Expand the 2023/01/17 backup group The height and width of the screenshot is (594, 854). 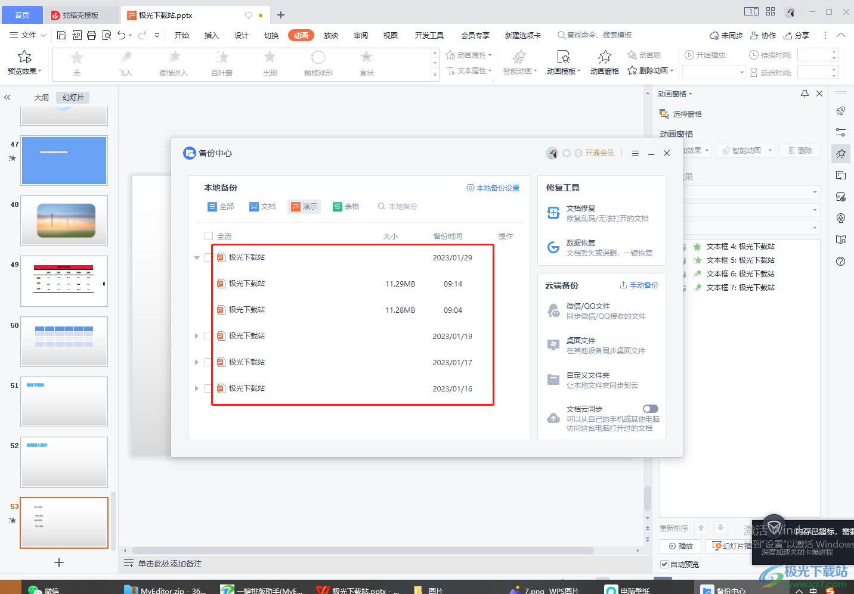click(x=197, y=362)
